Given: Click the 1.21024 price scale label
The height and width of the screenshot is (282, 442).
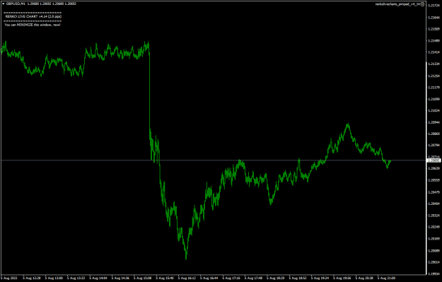Looking at the screenshot, I should point(434,111).
